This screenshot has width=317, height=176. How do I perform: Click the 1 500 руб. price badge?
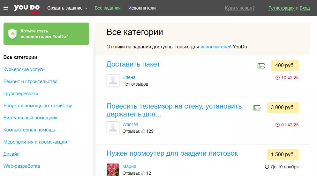283,155
